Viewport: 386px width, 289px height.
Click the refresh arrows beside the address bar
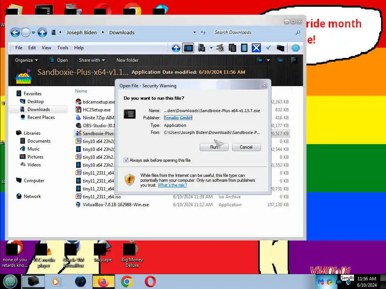[x=203, y=32]
